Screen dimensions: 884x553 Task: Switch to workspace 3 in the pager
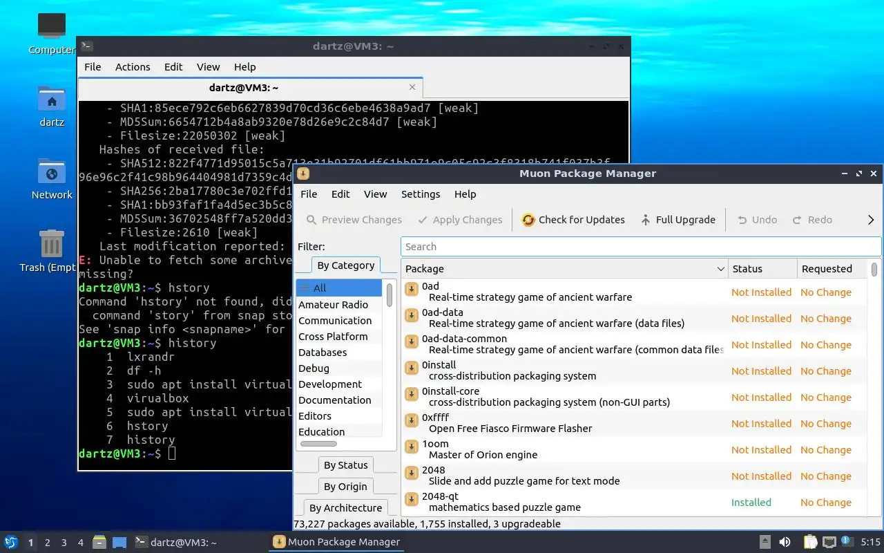64,543
